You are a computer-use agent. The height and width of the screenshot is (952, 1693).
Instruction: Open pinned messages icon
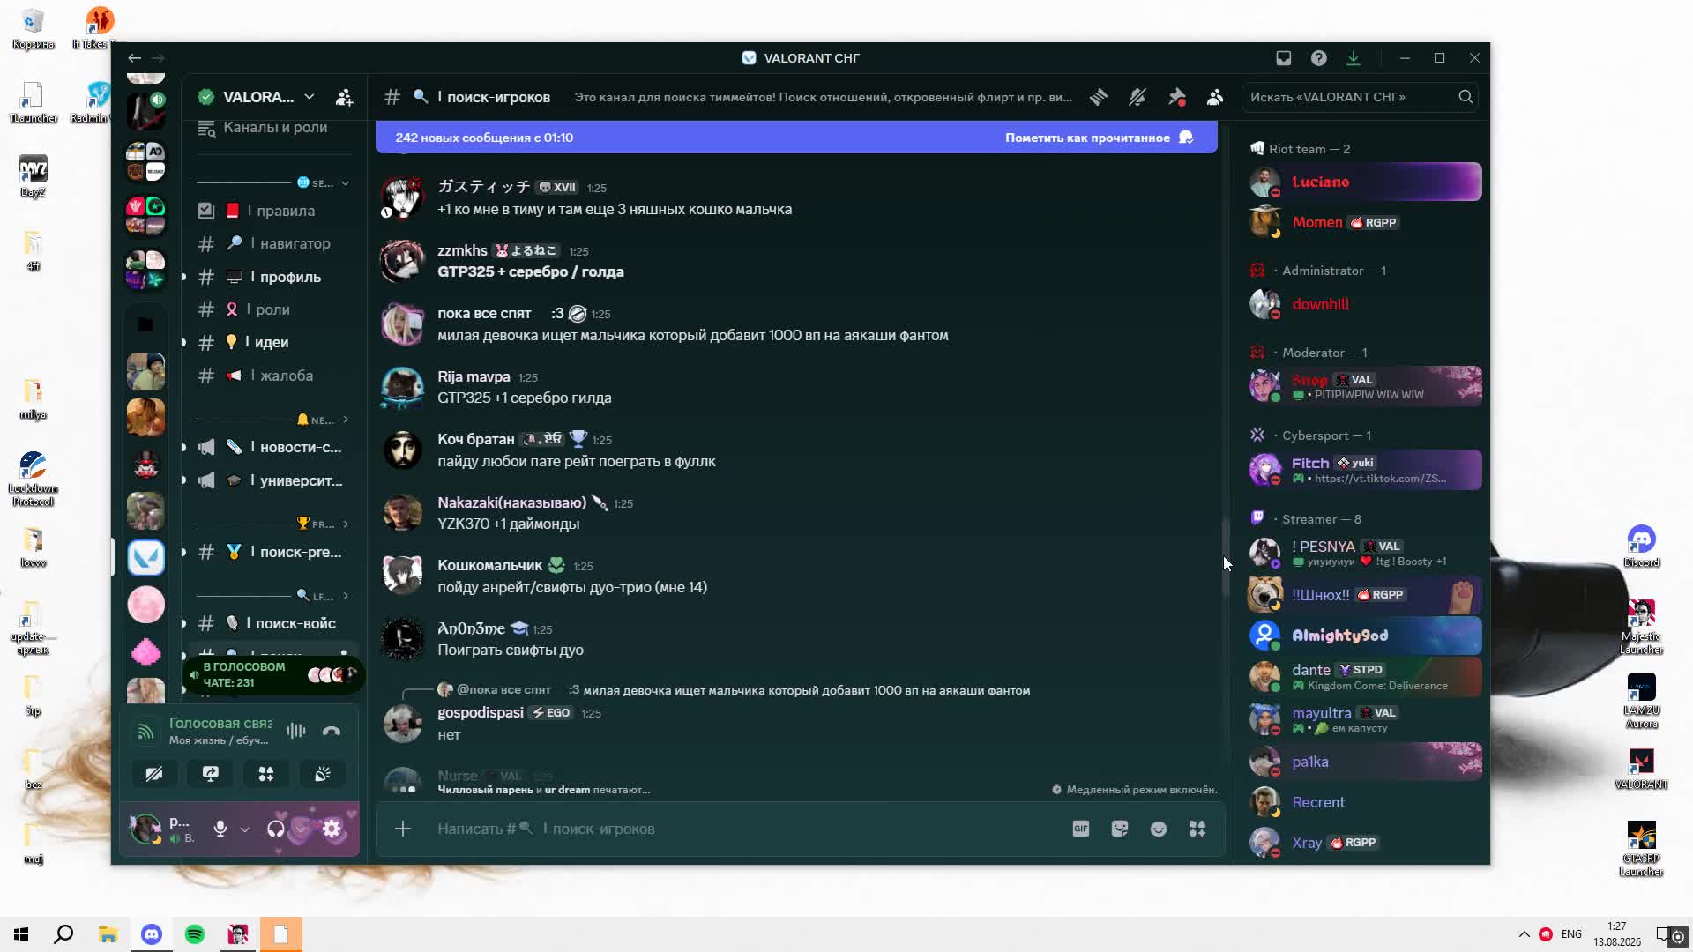click(1177, 97)
